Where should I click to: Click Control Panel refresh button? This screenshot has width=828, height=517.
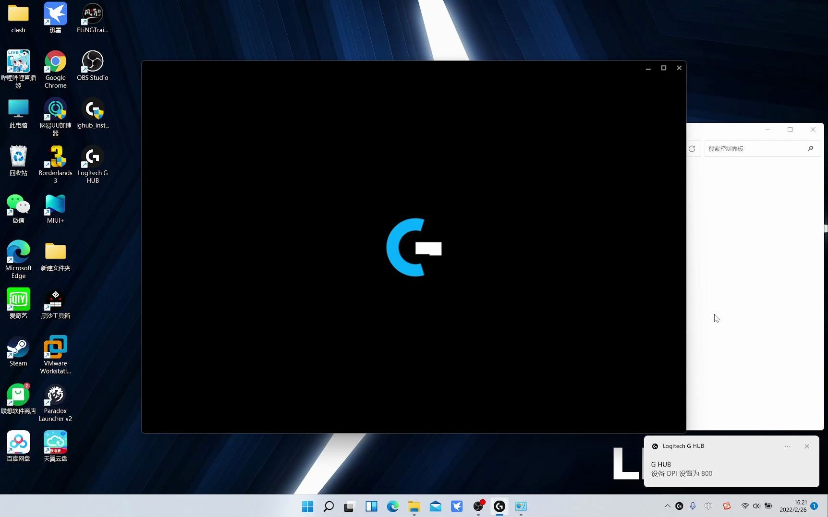pos(692,149)
